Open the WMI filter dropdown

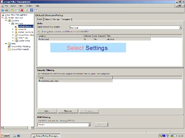click(x=90, y=124)
